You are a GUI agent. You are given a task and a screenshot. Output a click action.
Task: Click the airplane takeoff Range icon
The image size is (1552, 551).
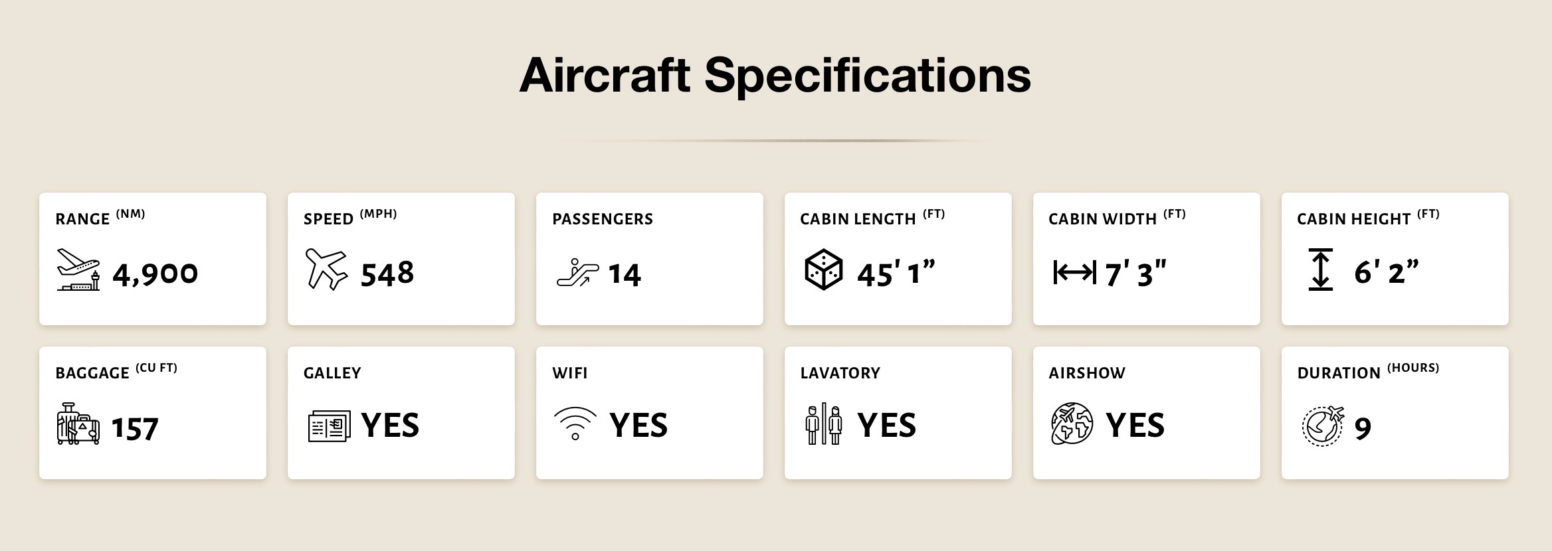pos(78,270)
